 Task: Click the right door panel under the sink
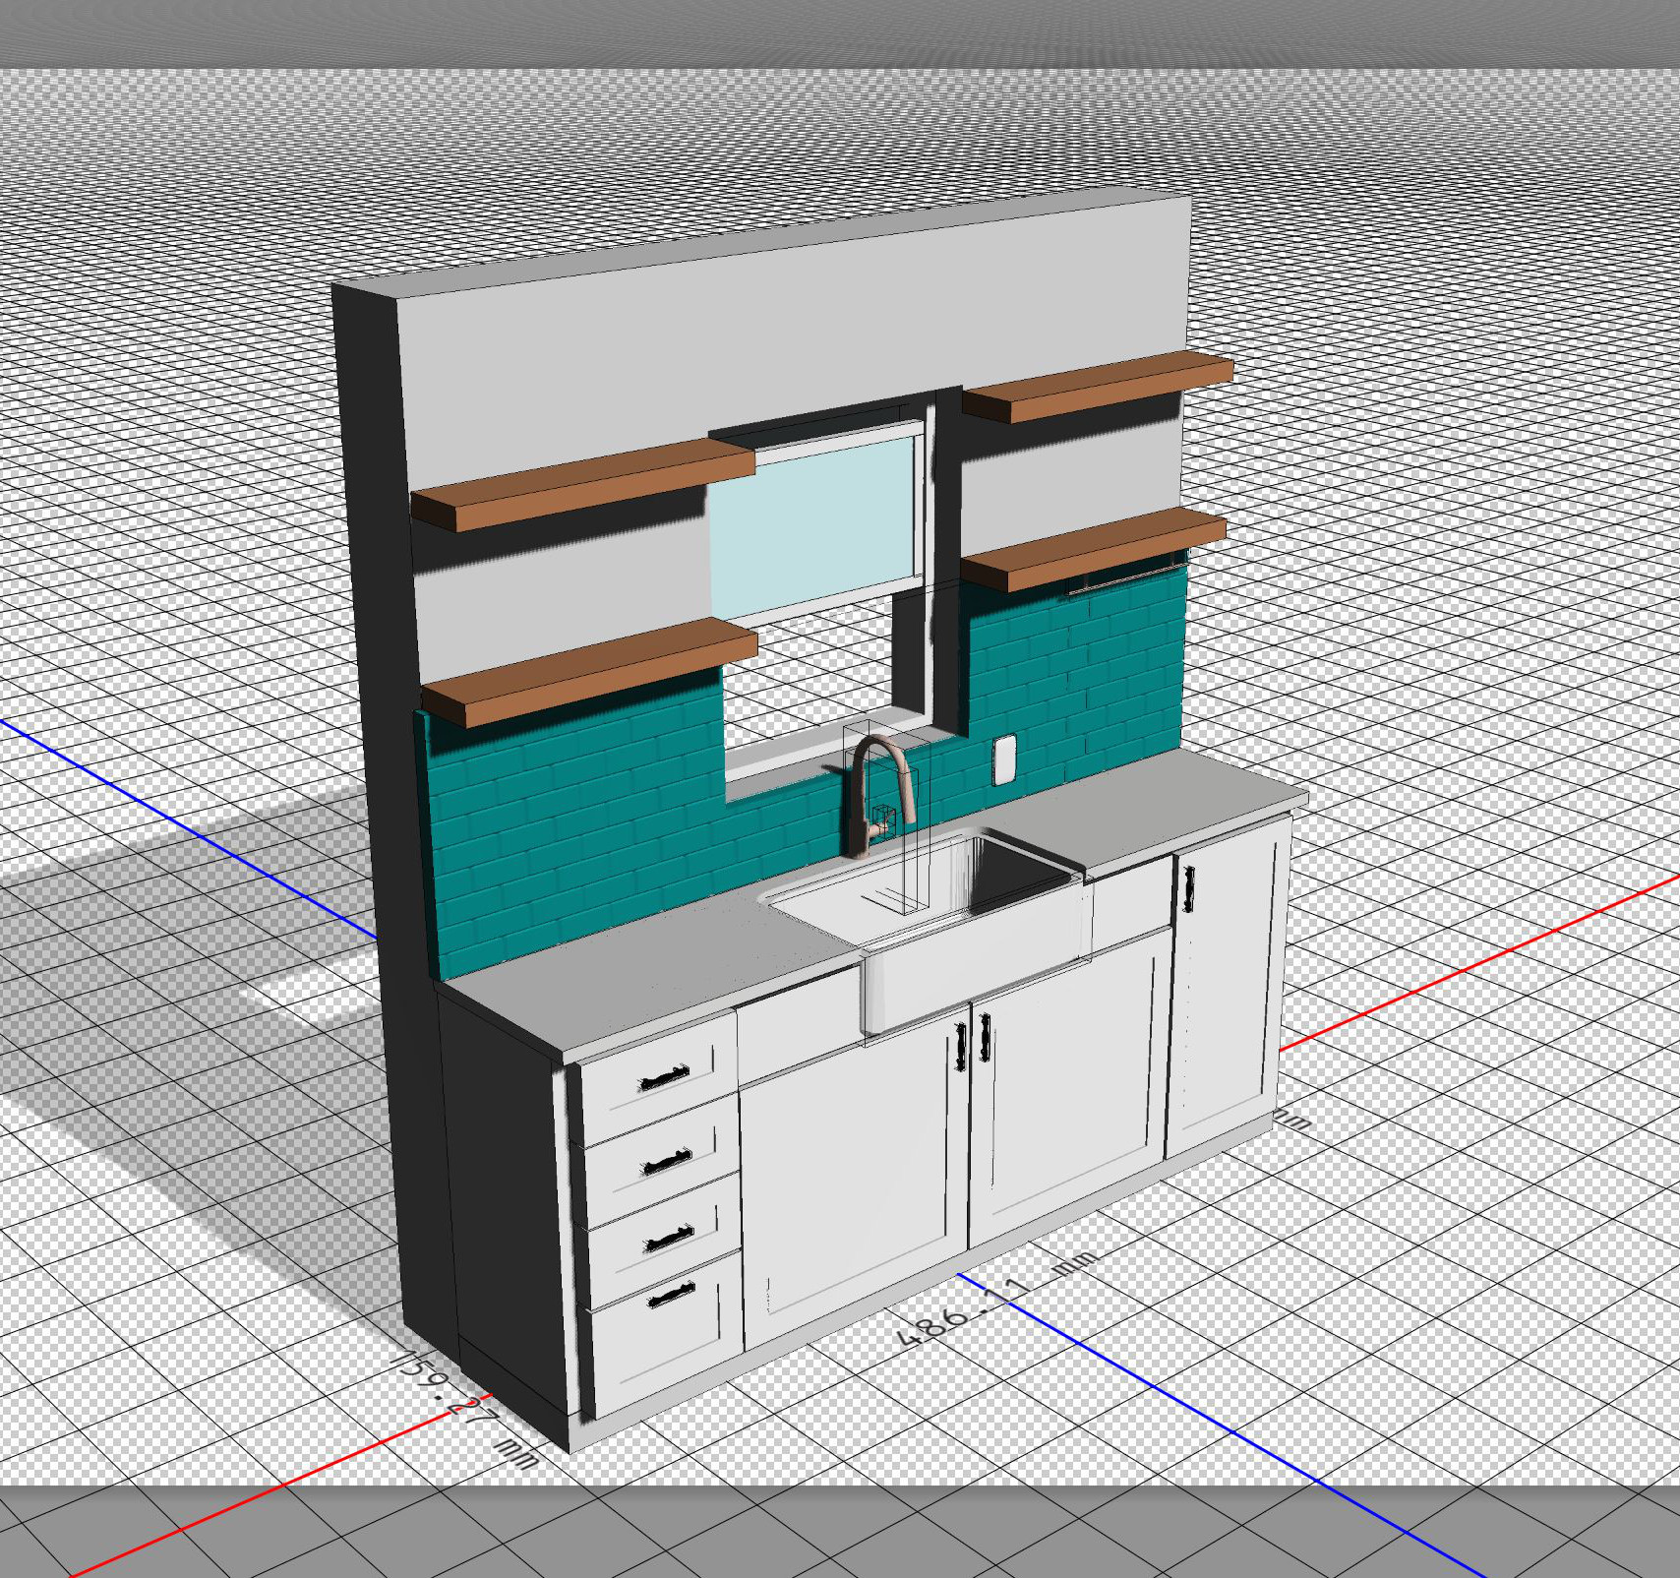click(x=1070, y=1087)
